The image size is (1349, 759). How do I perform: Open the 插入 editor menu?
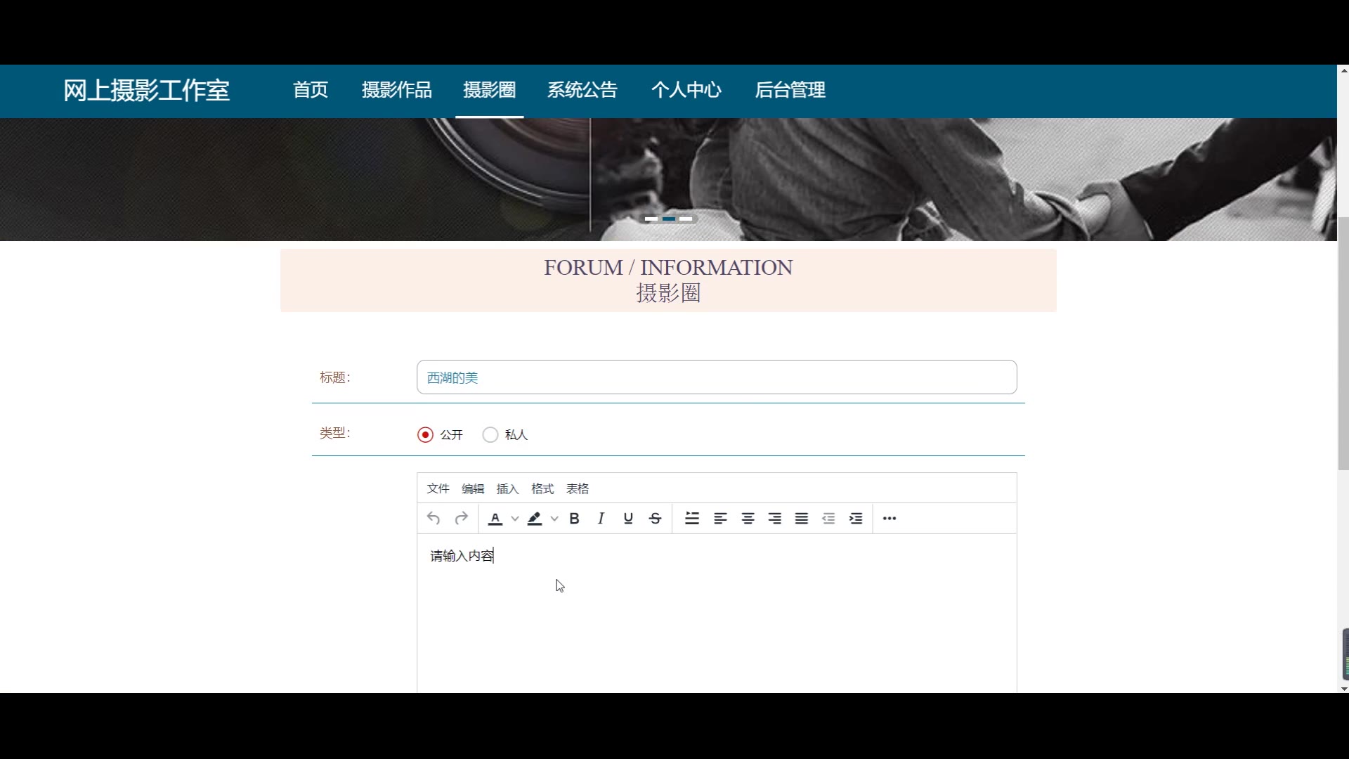tap(507, 488)
